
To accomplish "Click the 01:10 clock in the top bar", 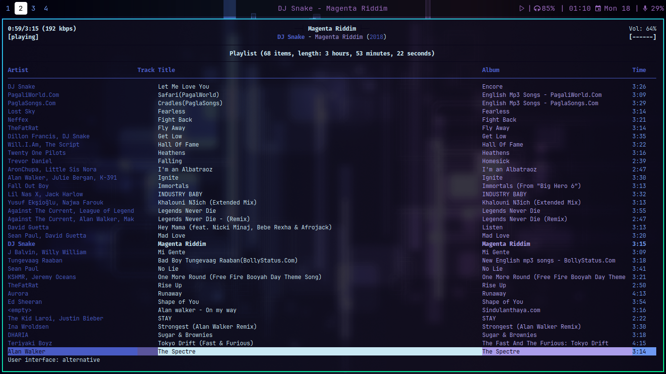I will tap(579, 8).
